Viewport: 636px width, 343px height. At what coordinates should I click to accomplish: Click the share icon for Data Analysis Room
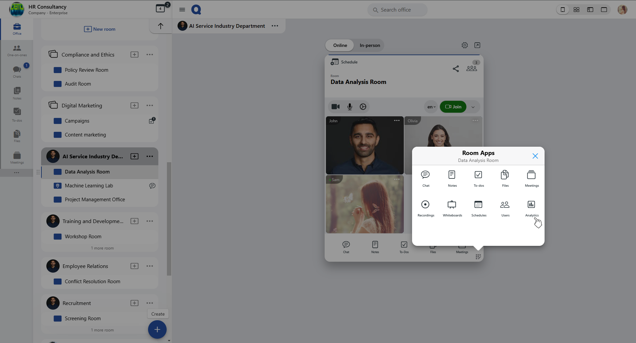tap(456, 68)
